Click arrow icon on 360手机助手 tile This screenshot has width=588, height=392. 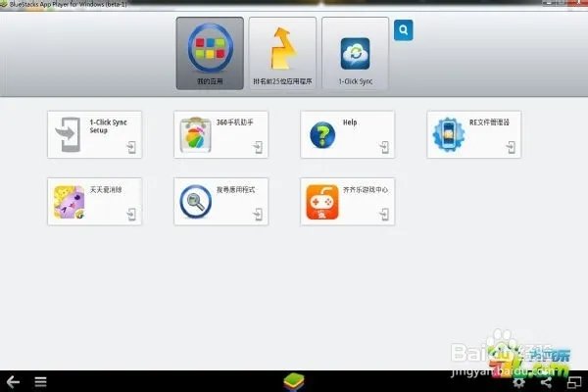(258, 147)
